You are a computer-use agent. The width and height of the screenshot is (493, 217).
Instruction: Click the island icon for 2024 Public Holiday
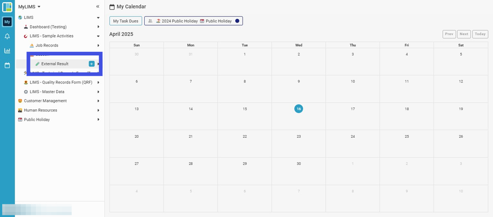tap(158, 21)
